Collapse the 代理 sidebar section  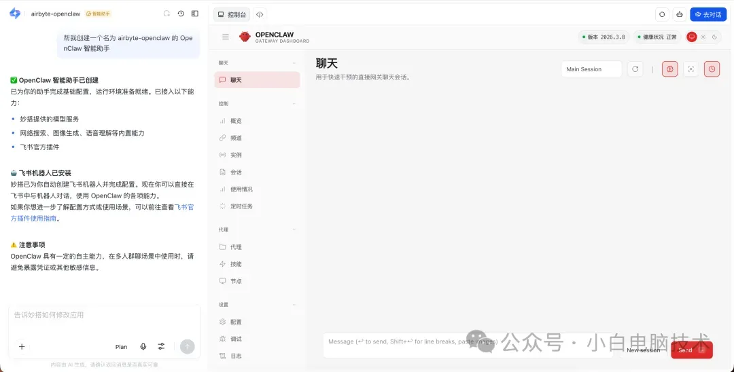click(x=294, y=229)
